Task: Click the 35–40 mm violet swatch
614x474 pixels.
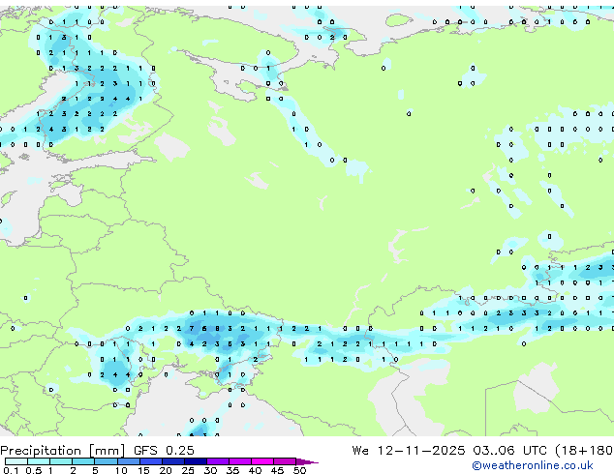Action: point(240,461)
